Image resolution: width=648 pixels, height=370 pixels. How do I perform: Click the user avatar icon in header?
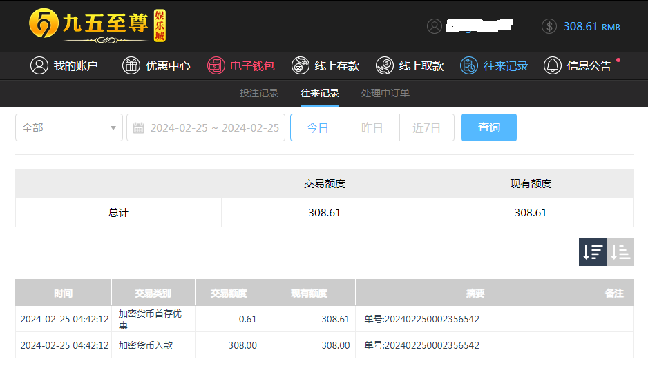[x=435, y=26]
